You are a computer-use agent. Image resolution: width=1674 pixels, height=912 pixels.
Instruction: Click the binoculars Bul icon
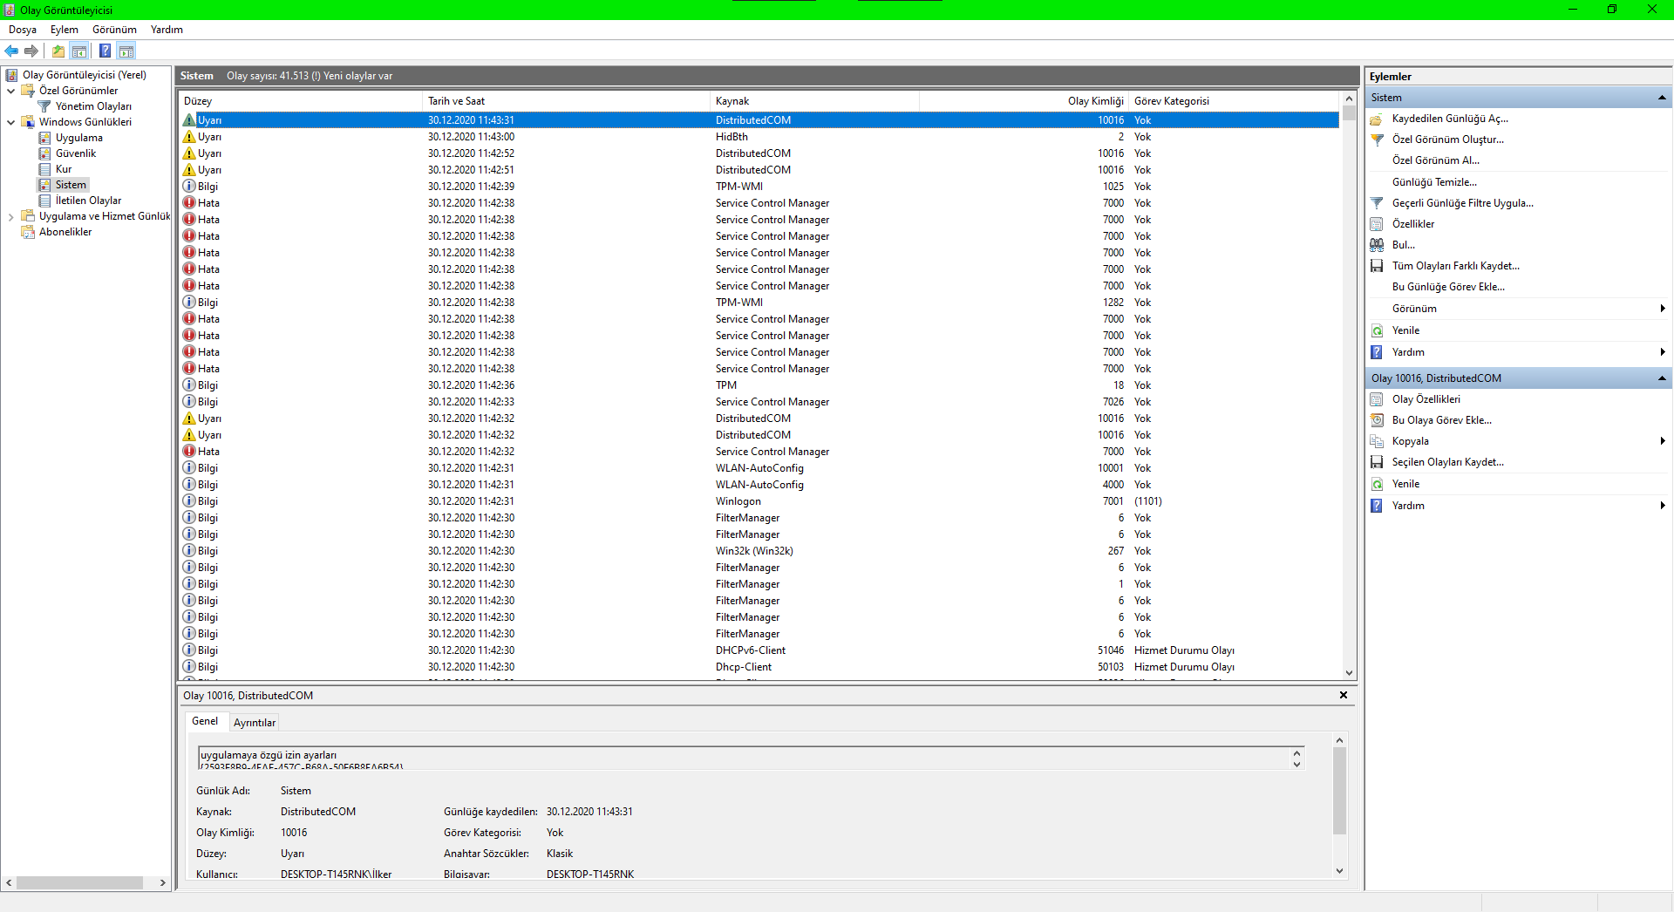pos(1378,245)
